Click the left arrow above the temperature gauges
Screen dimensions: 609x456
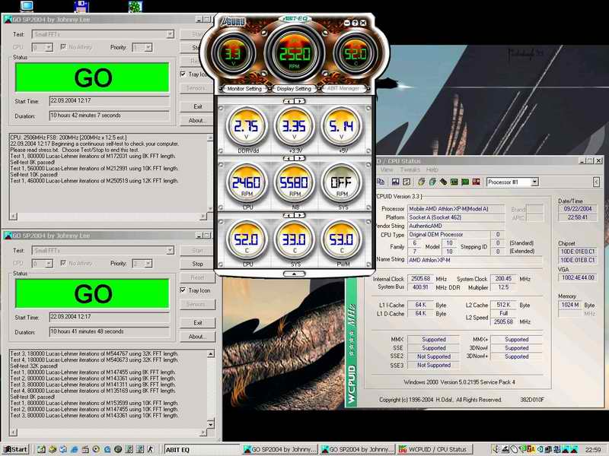coord(289,215)
